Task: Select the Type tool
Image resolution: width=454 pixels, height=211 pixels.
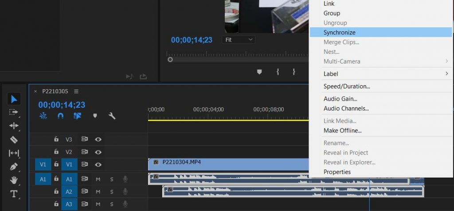Action: [14, 194]
